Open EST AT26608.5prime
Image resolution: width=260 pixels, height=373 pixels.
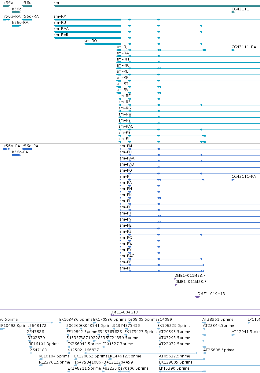[219, 350]
